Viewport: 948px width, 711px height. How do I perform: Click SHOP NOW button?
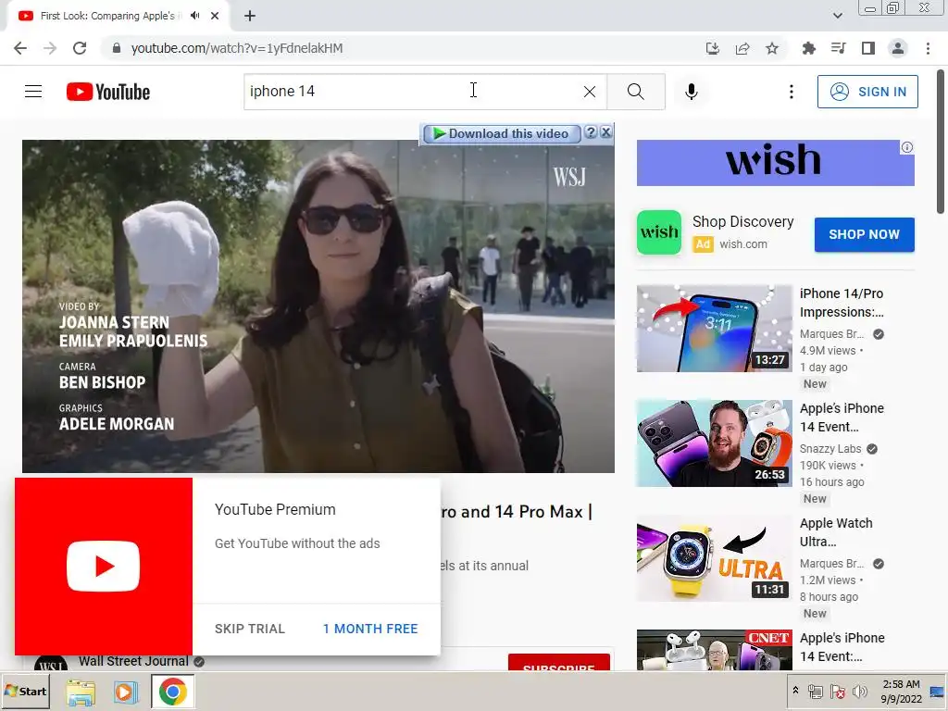pyautogui.click(x=864, y=234)
